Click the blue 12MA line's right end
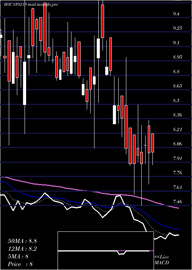The height and width of the screenshot is (270, 192). 178,229
